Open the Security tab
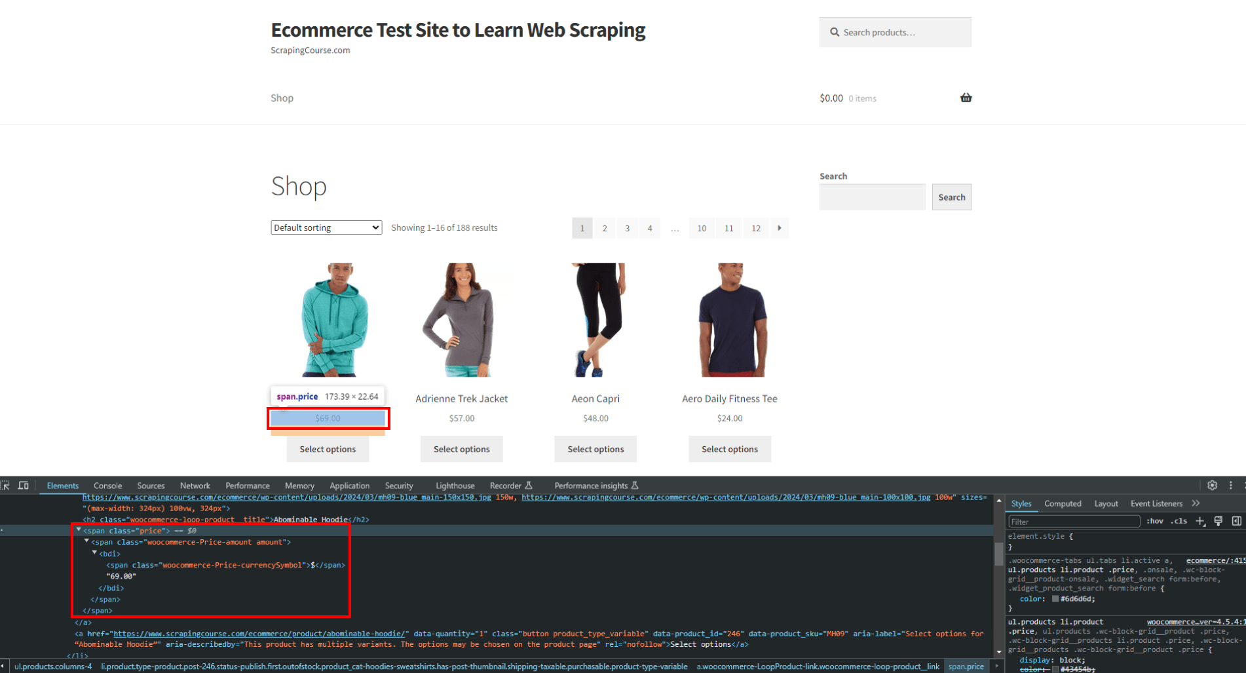The image size is (1246, 673). [x=399, y=486]
